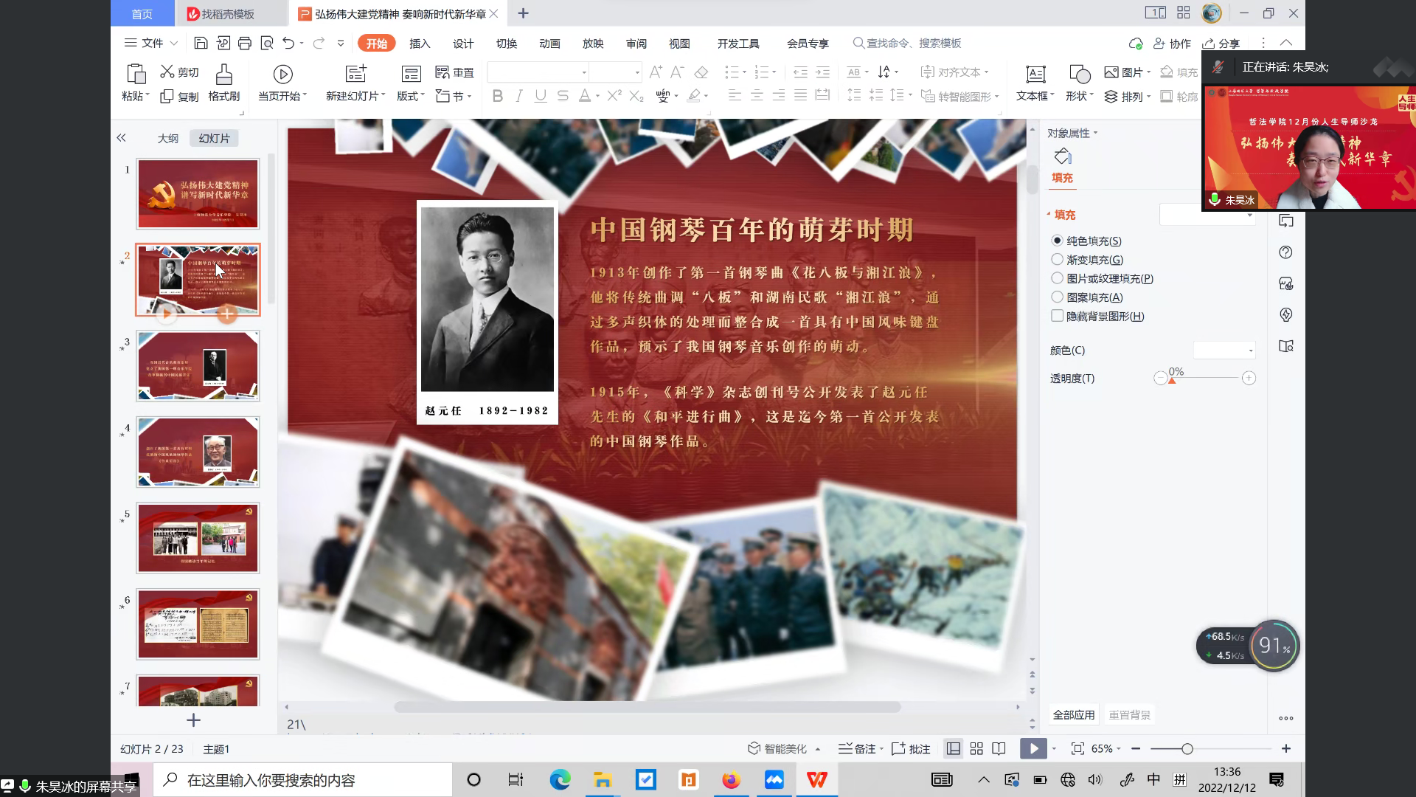Click the Format Painter (格式刷) icon

[x=223, y=75]
